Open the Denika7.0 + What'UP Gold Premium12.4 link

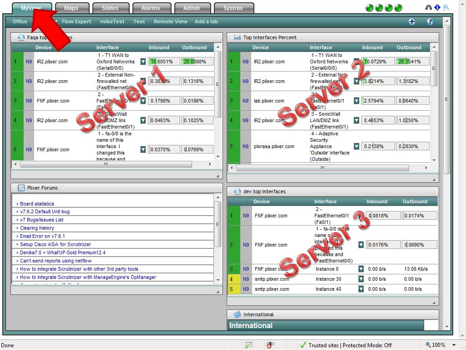click(x=63, y=252)
